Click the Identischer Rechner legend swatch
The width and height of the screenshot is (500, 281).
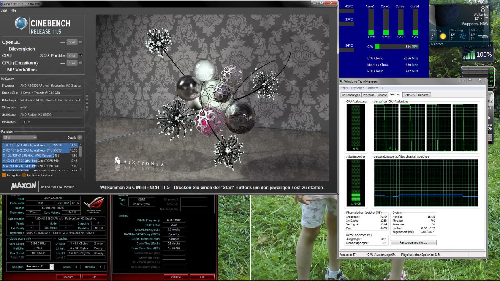pyautogui.click(x=24, y=175)
